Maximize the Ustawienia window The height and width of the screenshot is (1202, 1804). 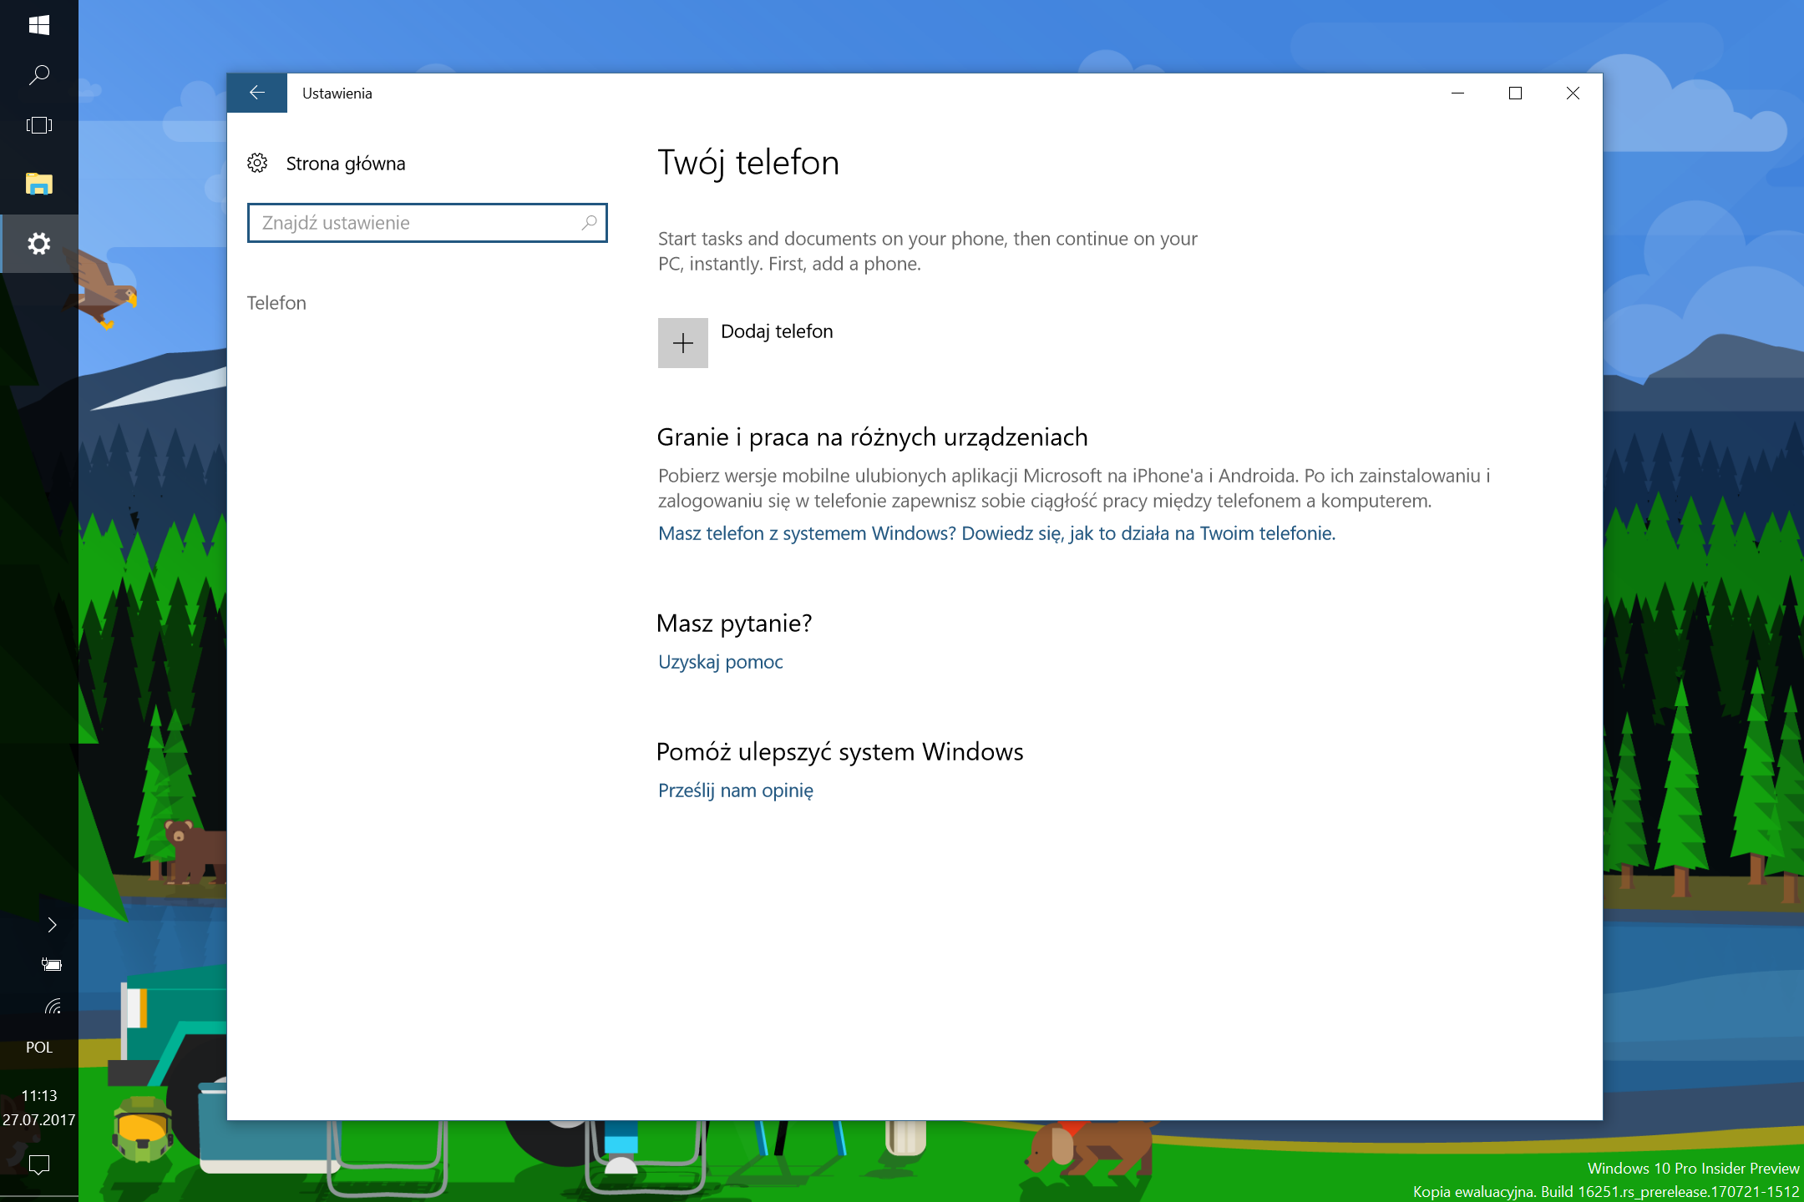1516,93
